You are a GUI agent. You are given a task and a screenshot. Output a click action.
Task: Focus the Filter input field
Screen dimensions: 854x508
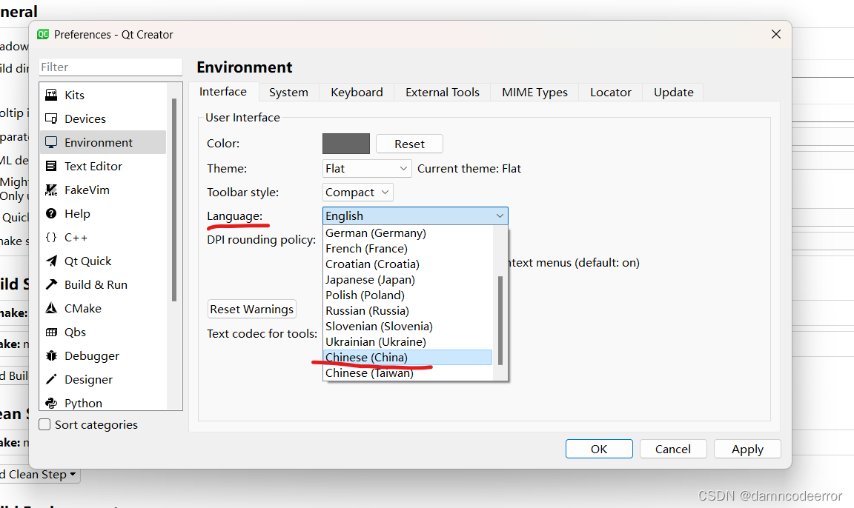point(110,67)
